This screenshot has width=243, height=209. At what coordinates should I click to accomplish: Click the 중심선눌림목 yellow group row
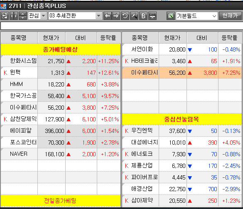click(182, 119)
